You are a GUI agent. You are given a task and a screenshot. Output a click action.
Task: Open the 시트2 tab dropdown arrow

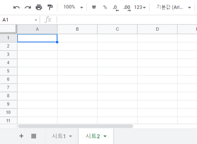tap(105, 136)
